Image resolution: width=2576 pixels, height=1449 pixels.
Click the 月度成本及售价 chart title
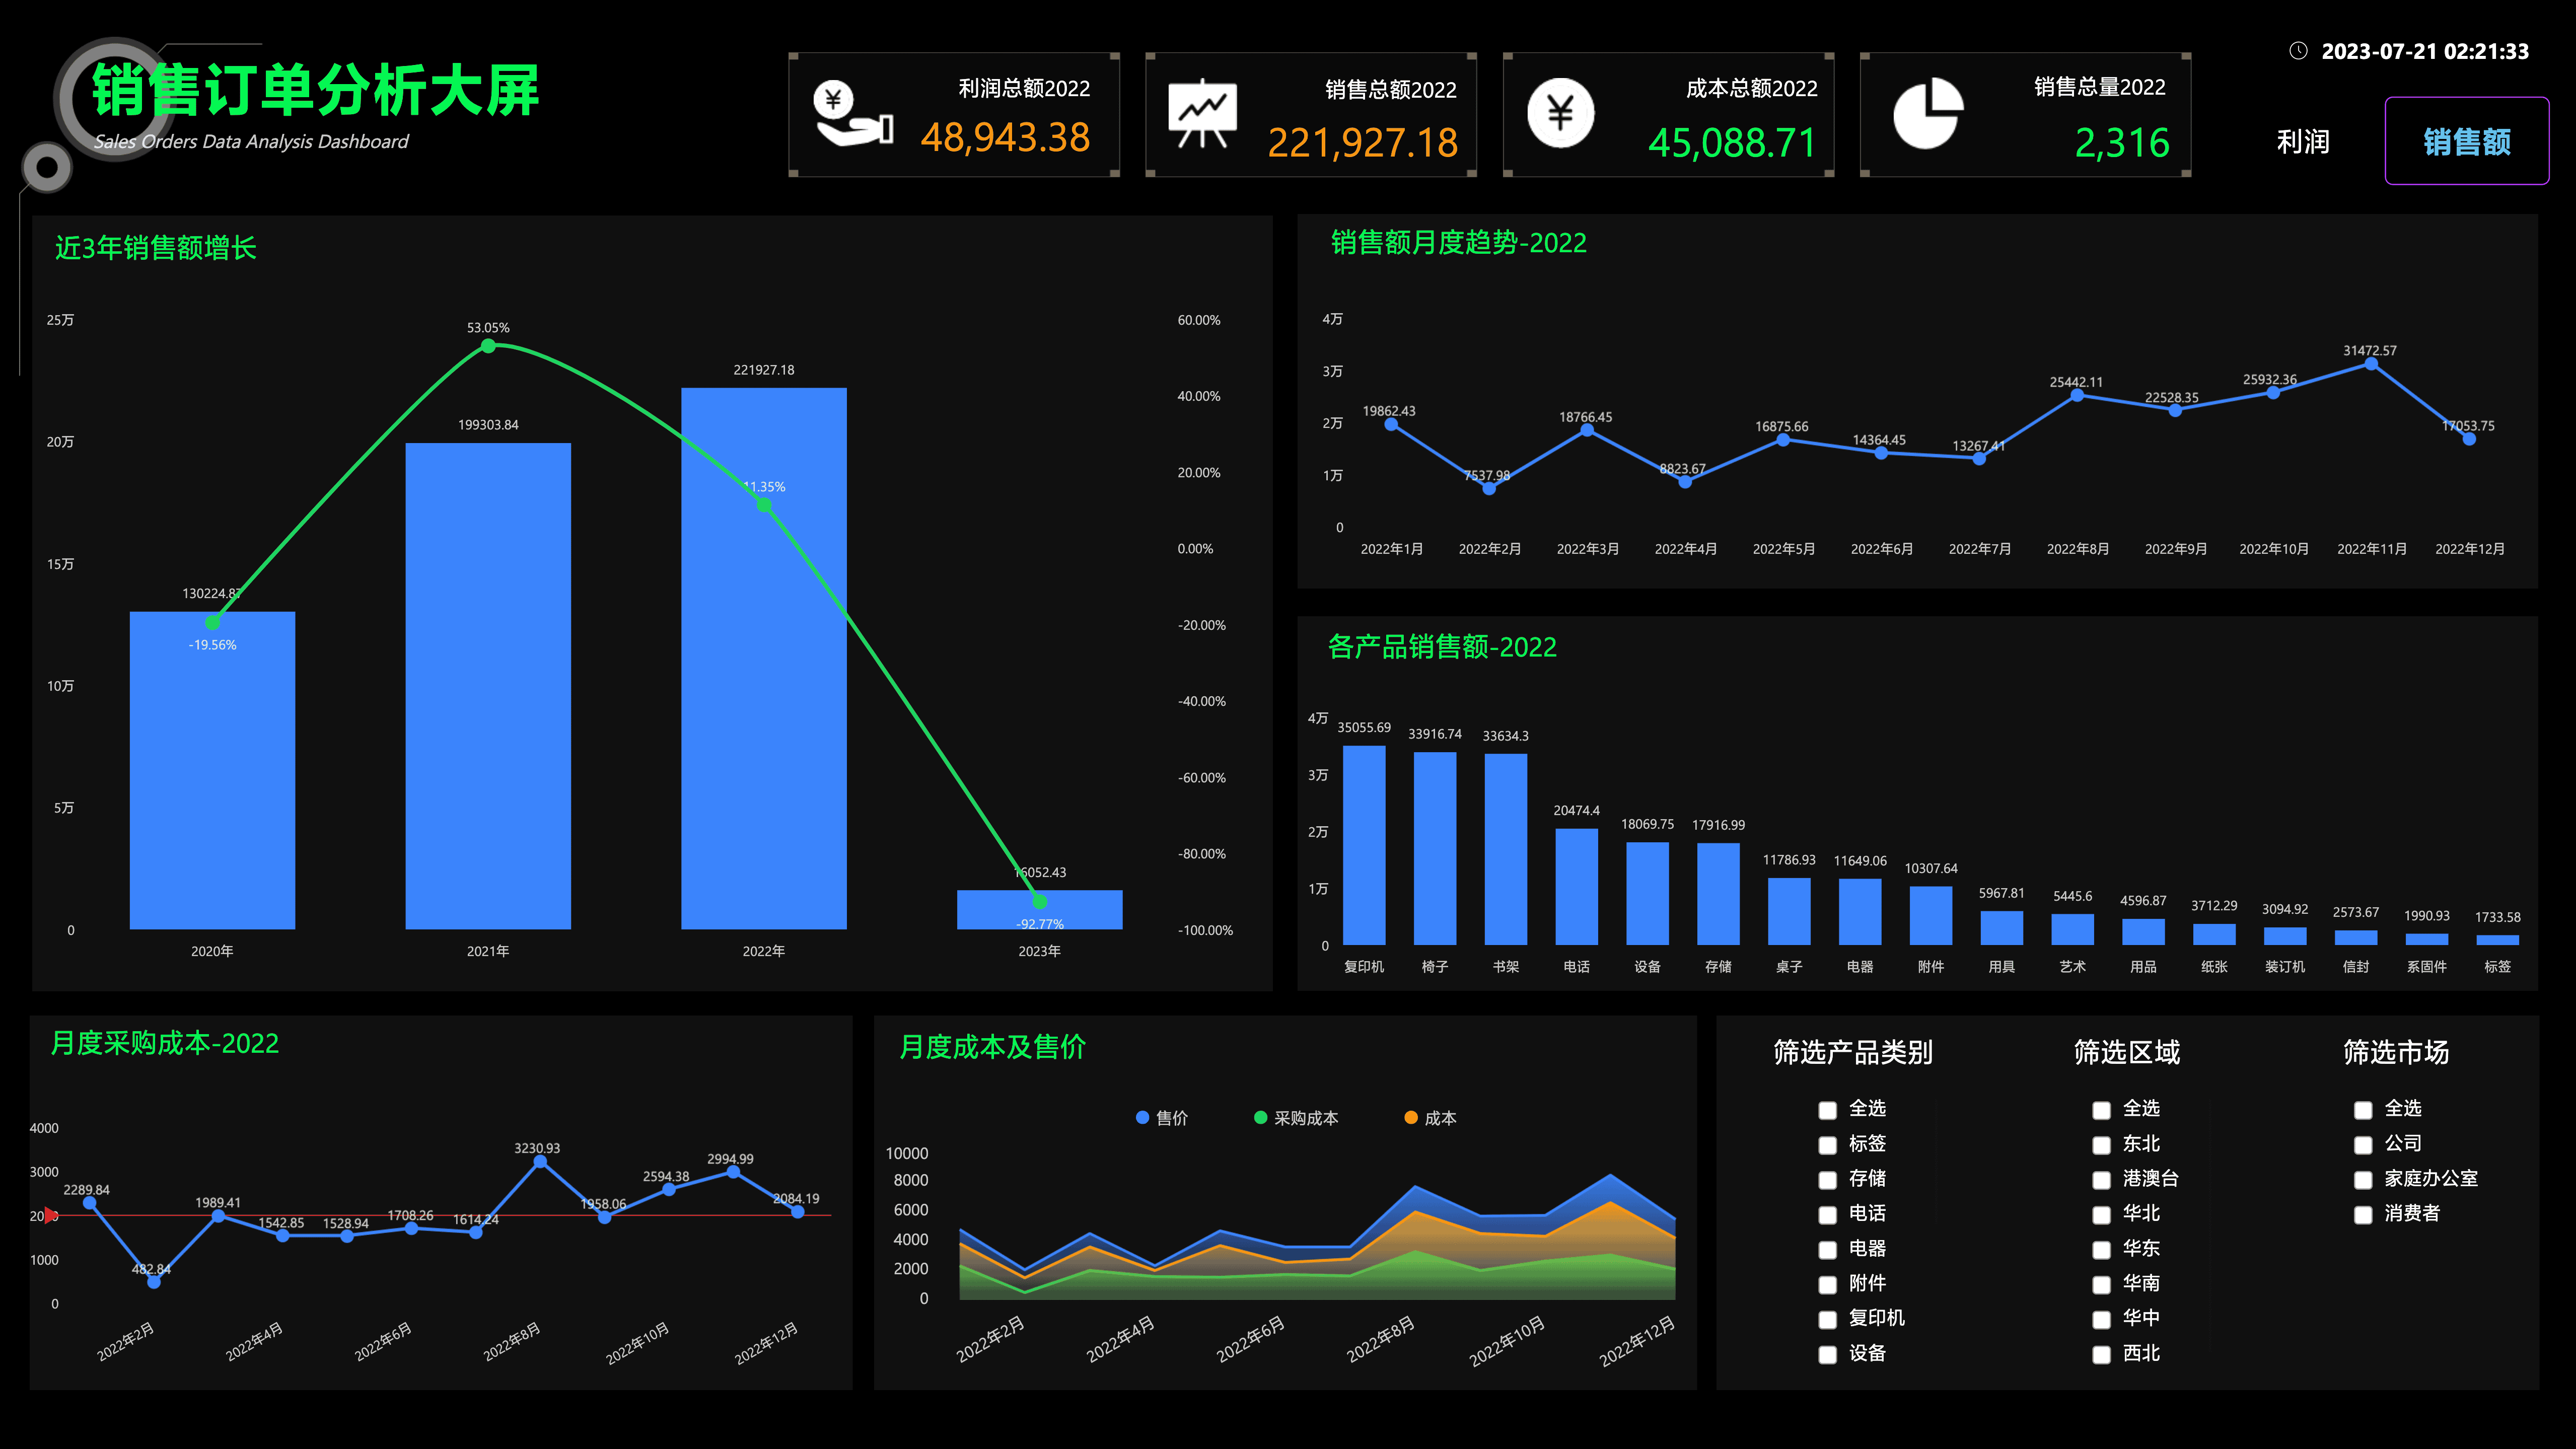pyautogui.click(x=993, y=1047)
